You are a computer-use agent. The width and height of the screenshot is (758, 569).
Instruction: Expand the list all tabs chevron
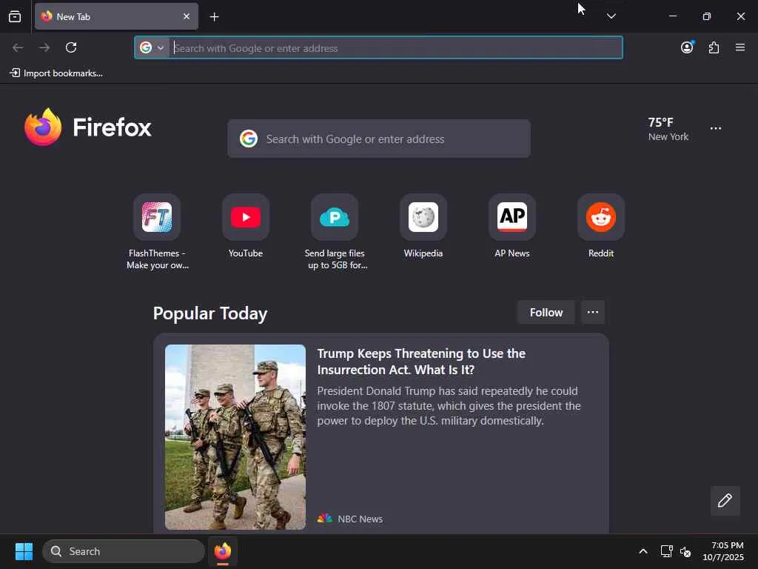click(x=611, y=16)
